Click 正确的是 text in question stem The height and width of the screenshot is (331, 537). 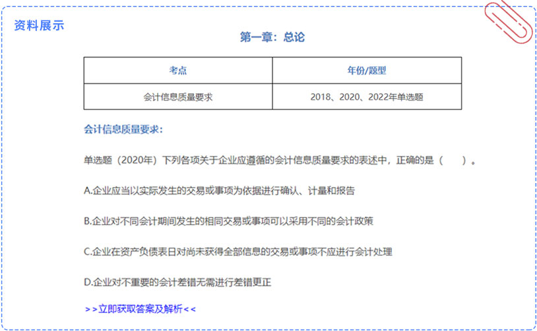click(x=414, y=160)
